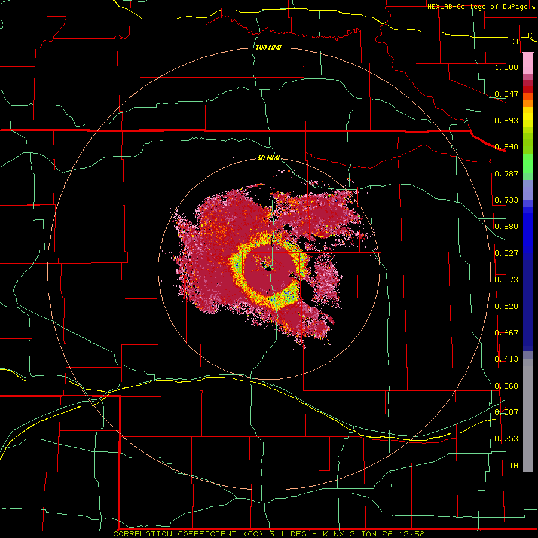Click the TH threshold label
Screen dimensions: 538x538
(x=513, y=466)
